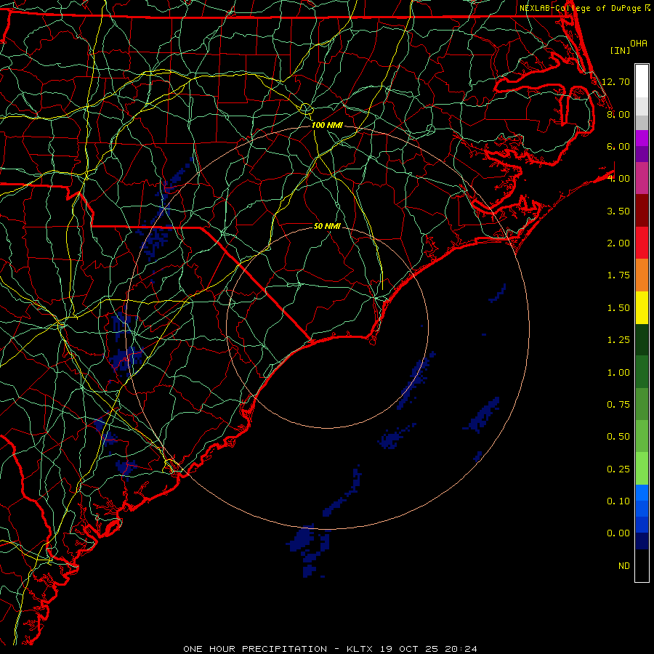This screenshot has height=654, width=654.
Task: Click the light green 0.25 legend swatch
Action: pyautogui.click(x=642, y=469)
